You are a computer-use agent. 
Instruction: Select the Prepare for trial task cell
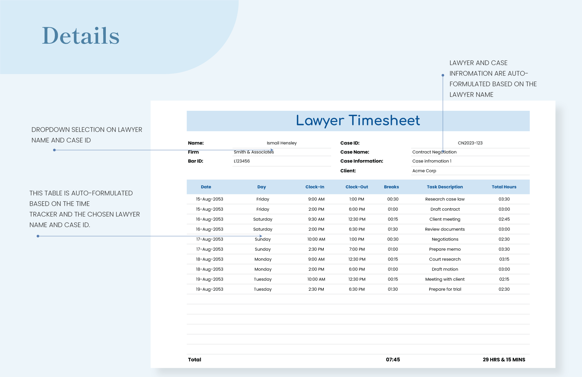tap(445, 289)
